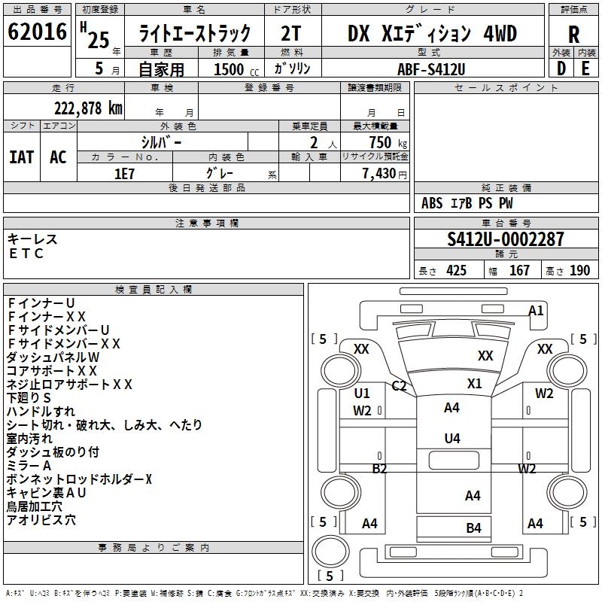Select the mileage value 222,878 km
Image resolution: width=602 pixels, height=602 pixels.
coord(87,108)
